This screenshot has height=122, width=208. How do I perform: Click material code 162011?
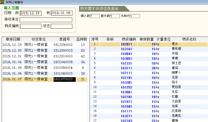(x=126, y=44)
